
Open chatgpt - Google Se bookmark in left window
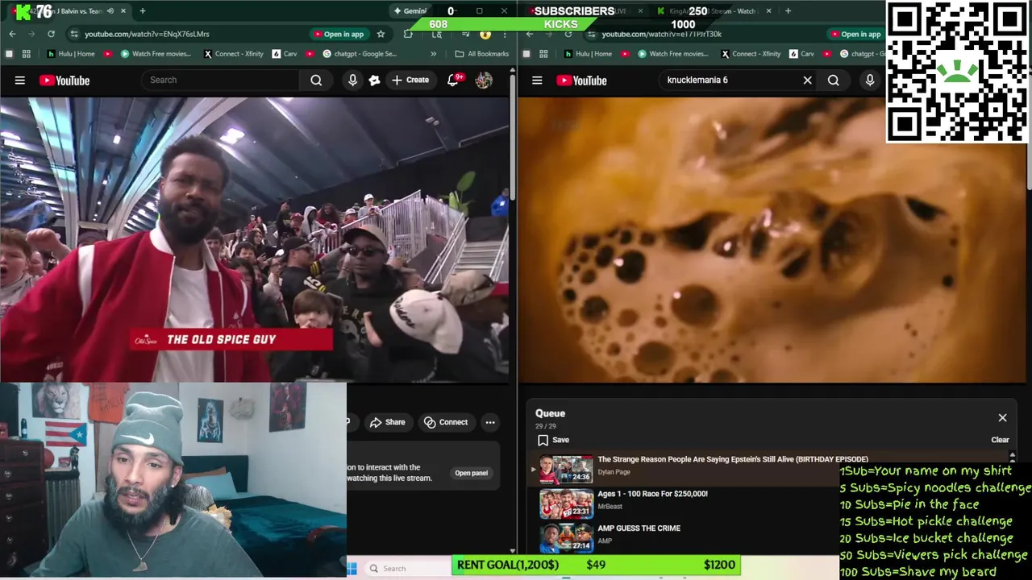tap(360, 54)
